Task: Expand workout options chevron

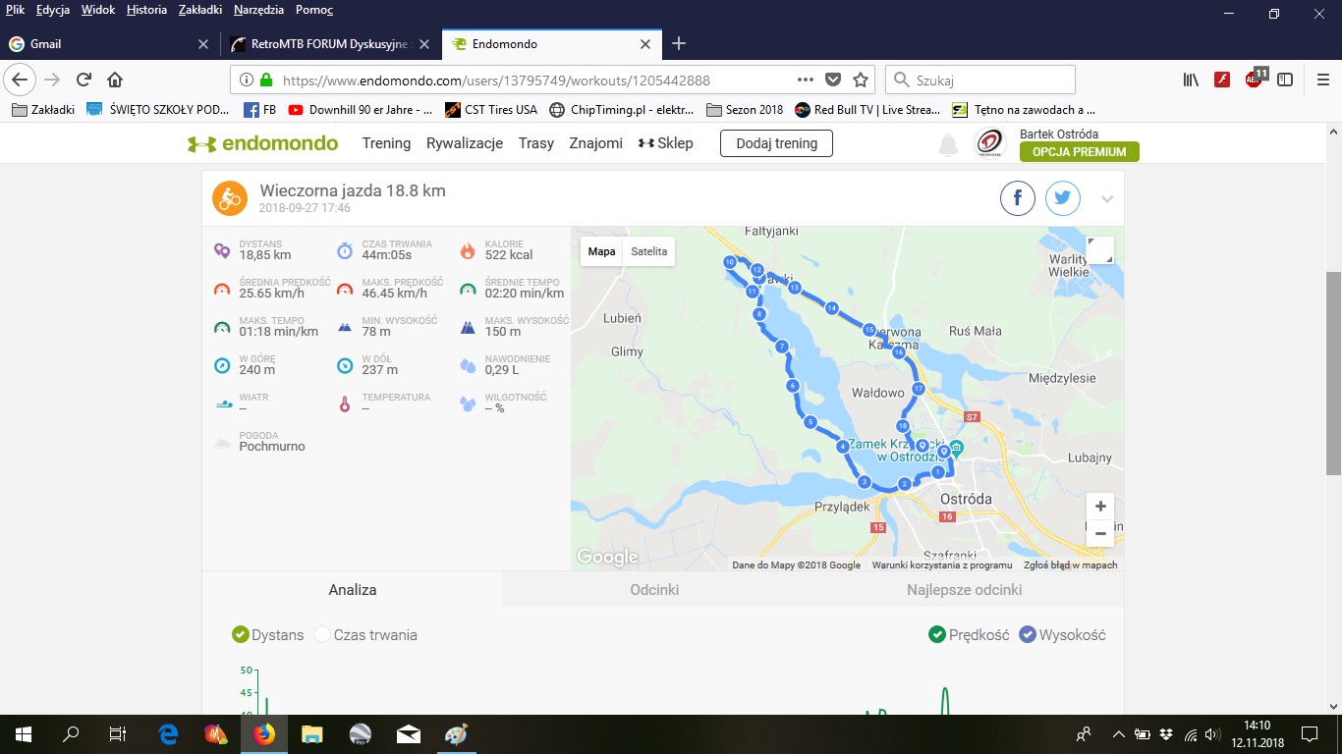Action: point(1107,199)
